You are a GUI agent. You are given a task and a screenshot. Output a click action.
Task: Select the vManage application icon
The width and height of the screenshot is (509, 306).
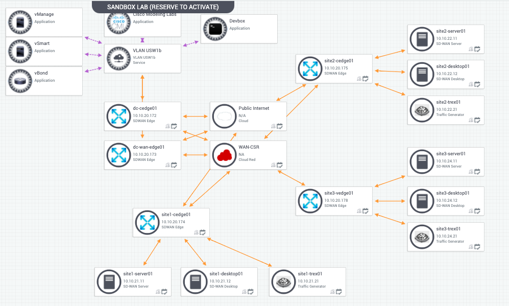pos(19,21)
